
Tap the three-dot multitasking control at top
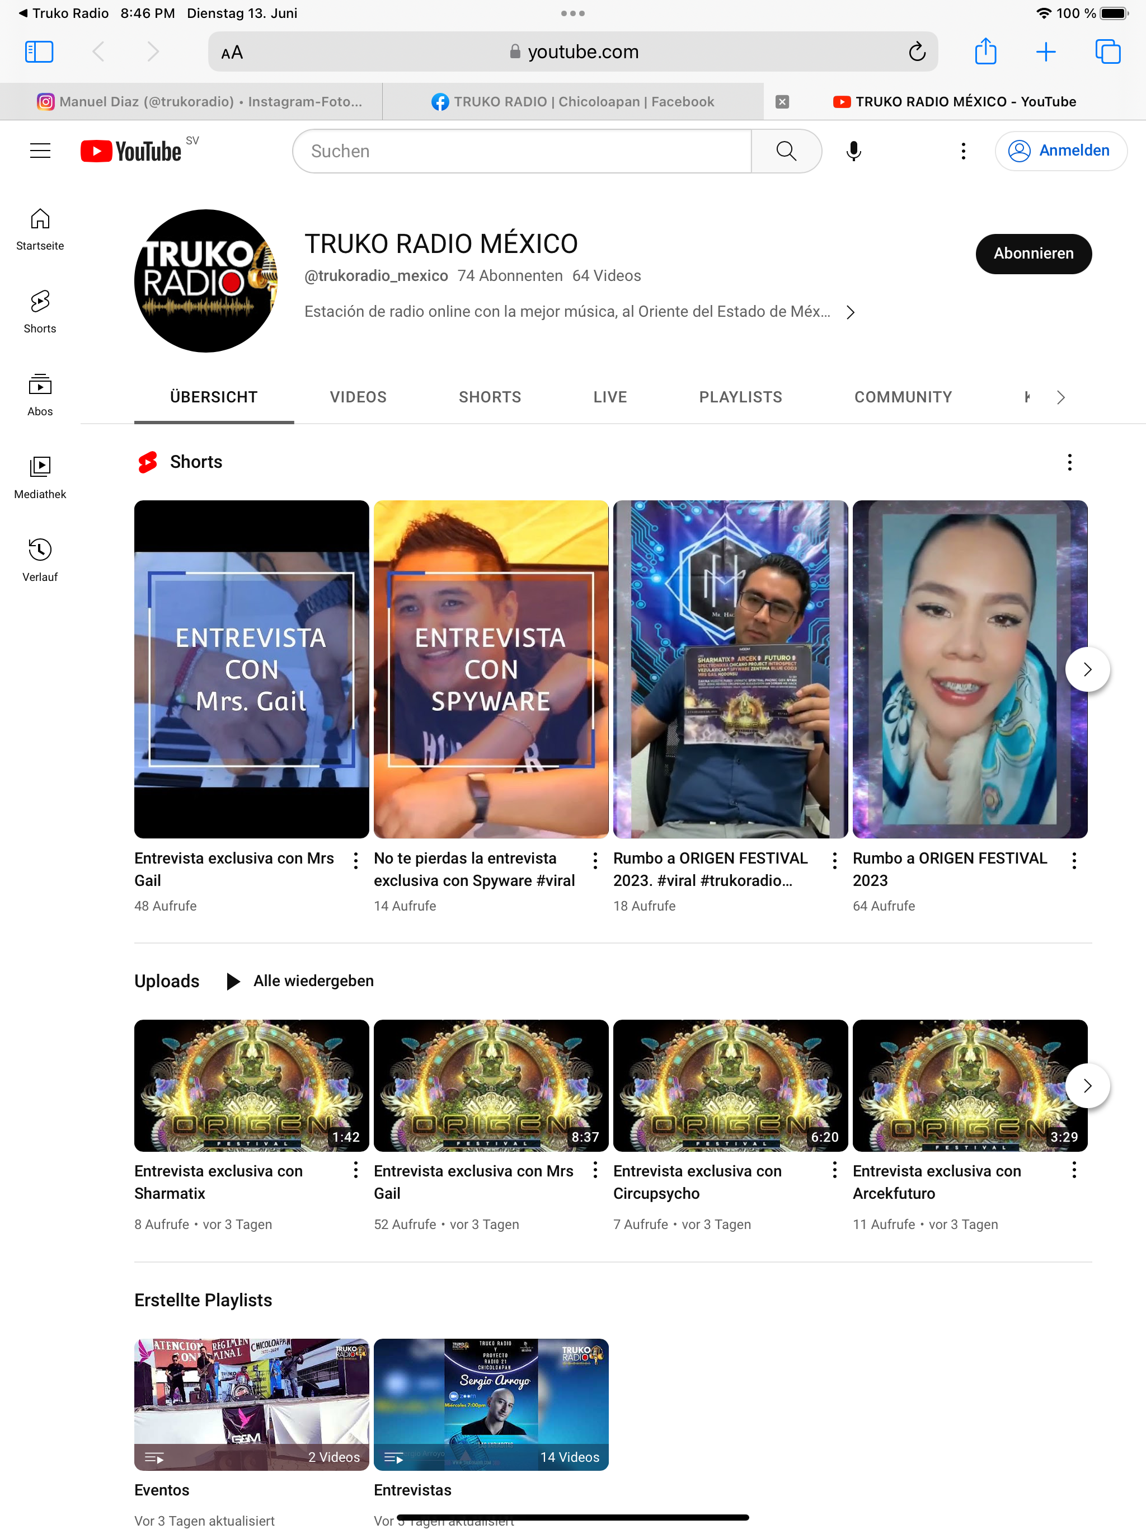point(572,13)
